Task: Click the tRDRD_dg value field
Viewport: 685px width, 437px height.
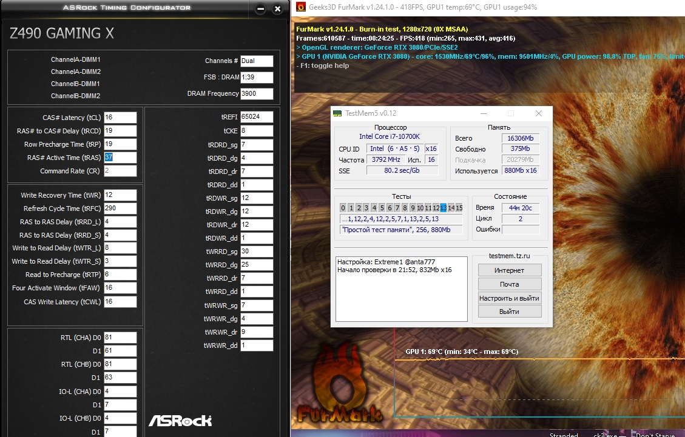Action: (257, 158)
